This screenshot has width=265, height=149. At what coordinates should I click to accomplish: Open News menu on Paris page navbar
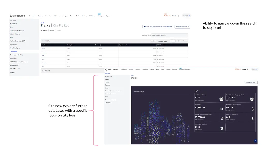click(x=158, y=70)
